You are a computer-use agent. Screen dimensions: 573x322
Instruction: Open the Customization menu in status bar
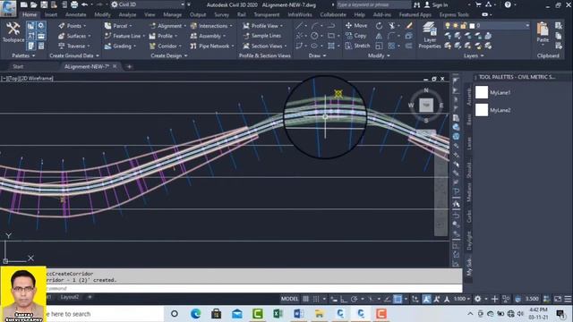pyautogui.click(x=568, y=299)
